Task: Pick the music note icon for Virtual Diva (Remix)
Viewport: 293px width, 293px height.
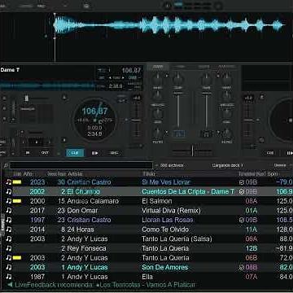Action: pos(9,211)
